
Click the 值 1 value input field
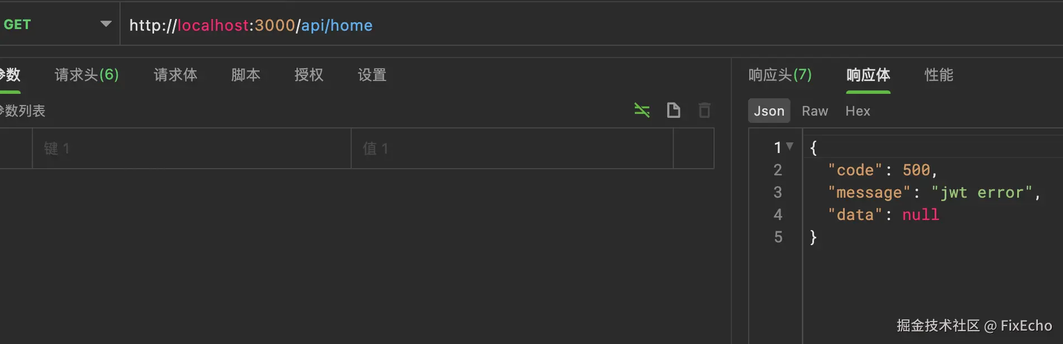[x=511, y=149]
